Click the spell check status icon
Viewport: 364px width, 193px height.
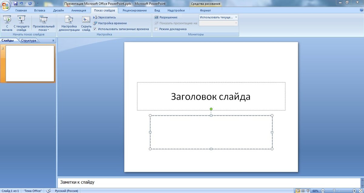pos(48,191)
